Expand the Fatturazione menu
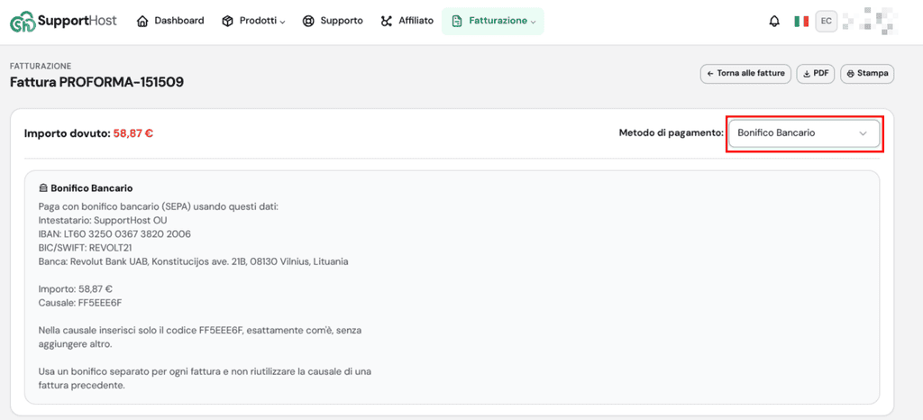This screenshot has height=420, width=923. pos(493,21)
